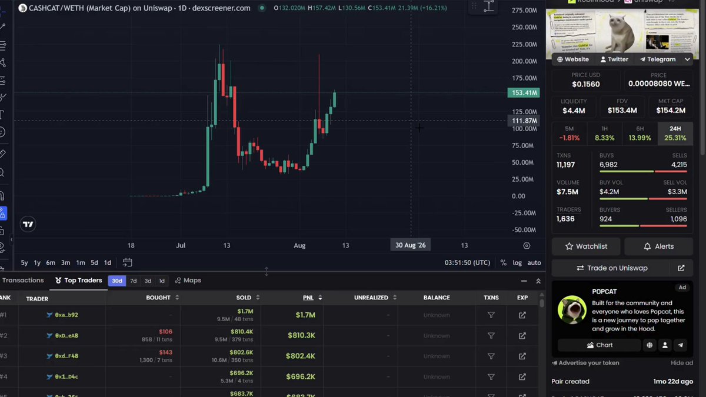The width and height of the screenshot is (706, 397).
Task: Set chart range to 6m
Action: pos(51,262)
